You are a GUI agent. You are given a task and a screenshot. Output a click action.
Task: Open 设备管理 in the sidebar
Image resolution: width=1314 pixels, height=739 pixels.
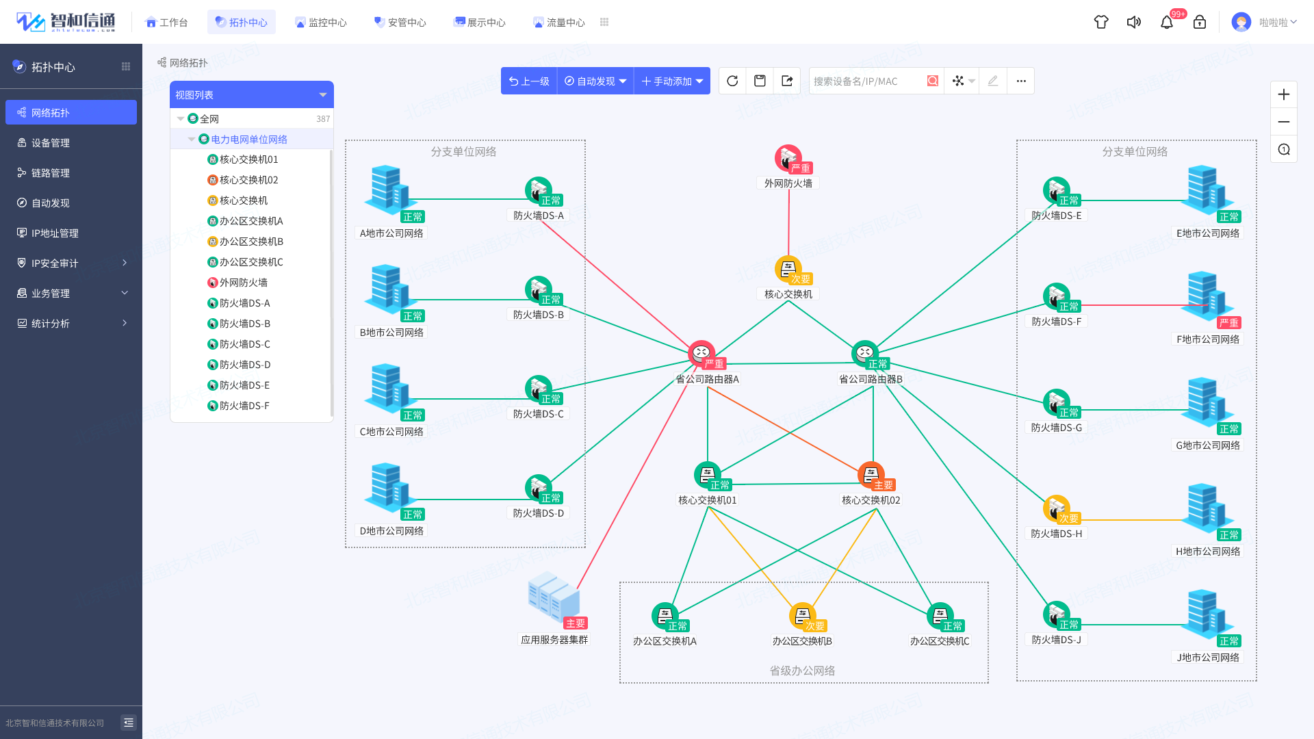point(71,142)
